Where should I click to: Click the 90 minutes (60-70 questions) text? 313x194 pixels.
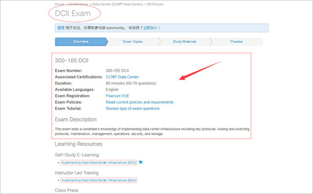(x=131, y=83)
